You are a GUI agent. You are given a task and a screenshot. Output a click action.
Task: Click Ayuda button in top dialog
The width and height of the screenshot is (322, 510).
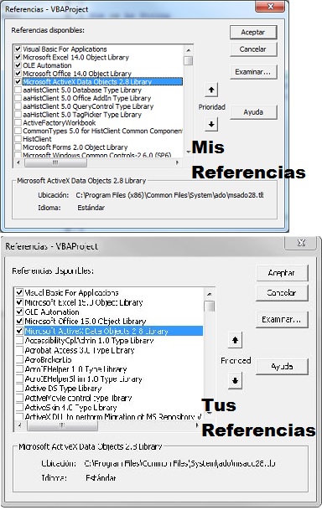pos(253,112)
